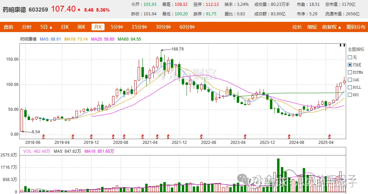Click the 流通市值 value 2656亿

point(353,14)
